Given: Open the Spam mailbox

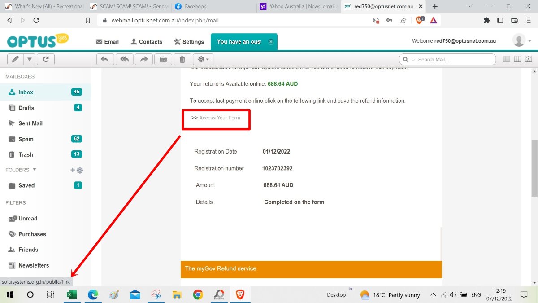Looking at the screenshot, I should (45, 139).
